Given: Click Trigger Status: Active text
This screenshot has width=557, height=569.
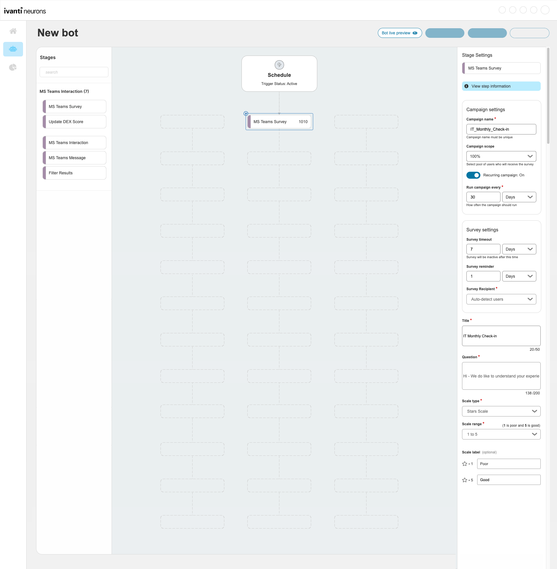Looking at the screenshot, I should (x=279, y=84).
